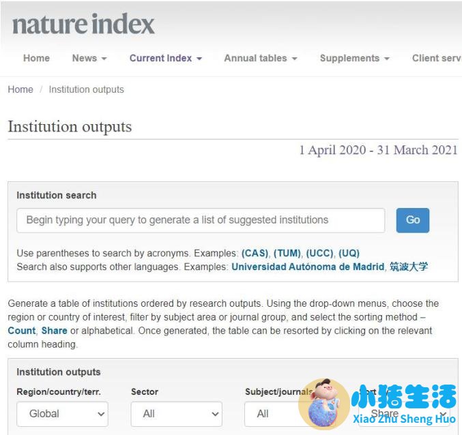Open the Supplements dropdown menu

pos(355,58)
